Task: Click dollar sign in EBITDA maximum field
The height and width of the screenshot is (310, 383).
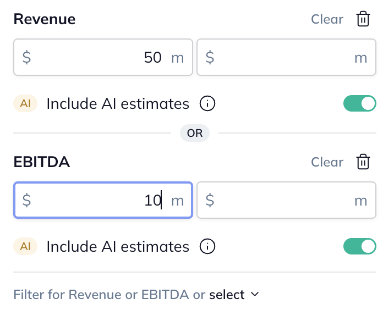Action: (210, 200)
